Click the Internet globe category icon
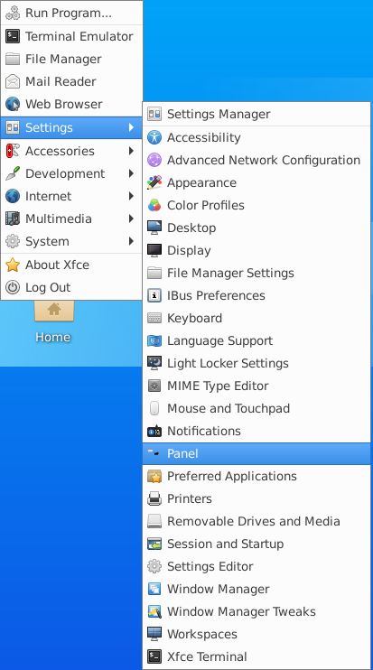 coord(13,196)
